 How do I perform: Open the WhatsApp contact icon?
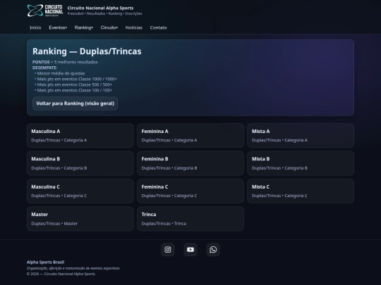coord(213,249)
